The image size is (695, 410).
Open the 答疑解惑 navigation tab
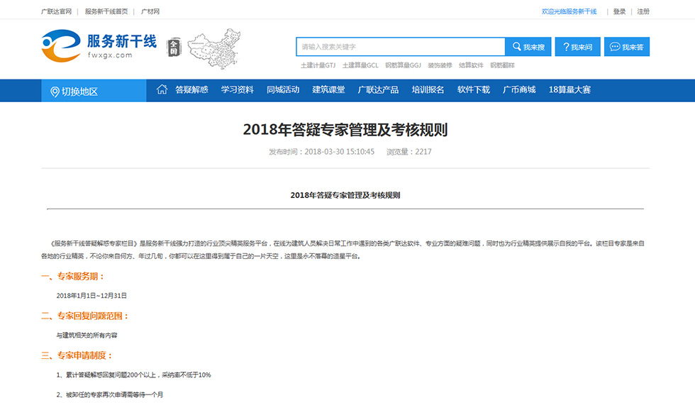tap(191, 90)
